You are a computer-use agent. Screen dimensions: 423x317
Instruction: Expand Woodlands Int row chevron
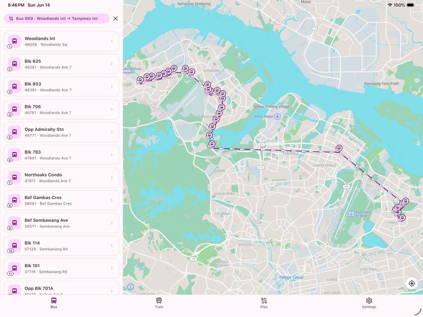(111, 41)
